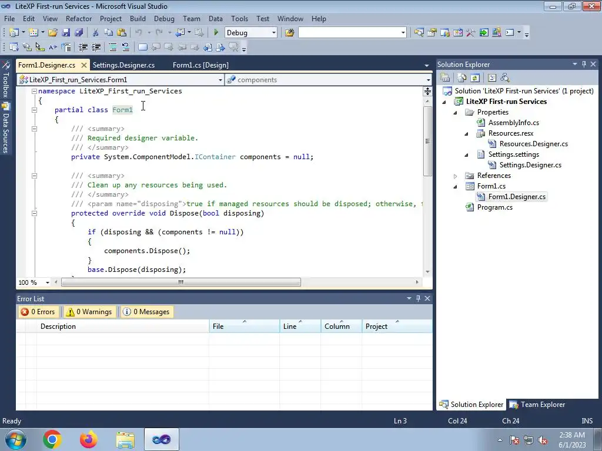Open the document tabs list dropdown arrow
The image size is (602, 451).
pyautogui.click(x=427, y=66)
